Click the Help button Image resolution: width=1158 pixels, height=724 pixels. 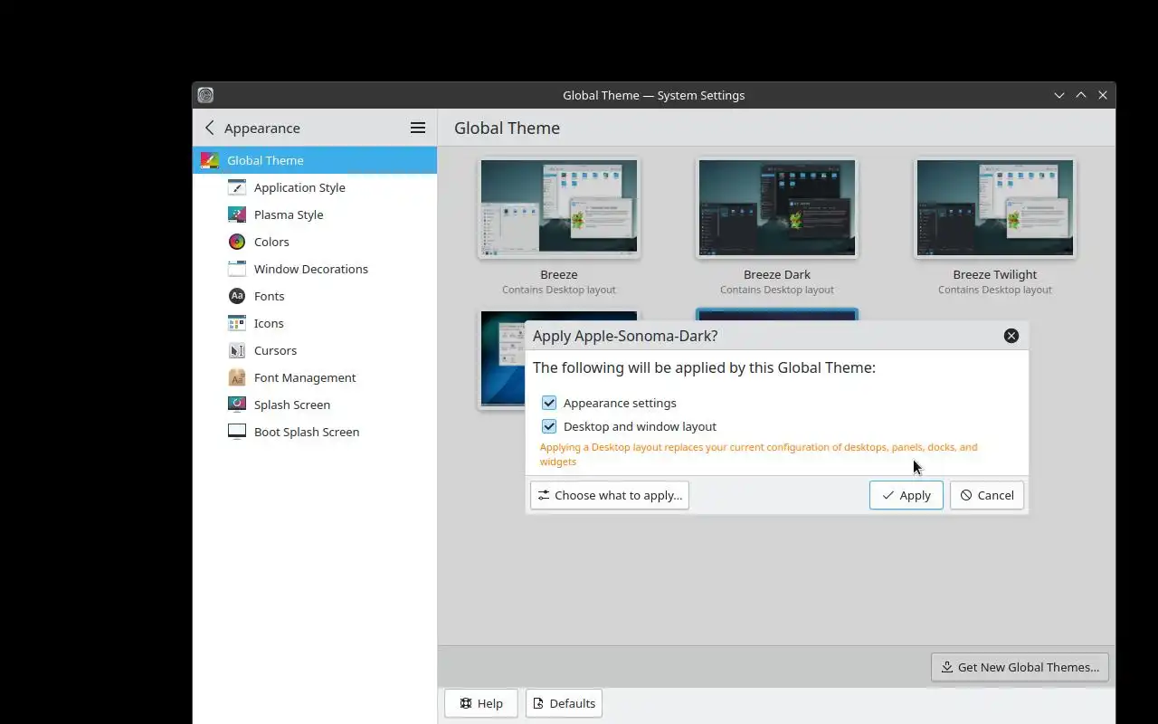click(481, 703)
